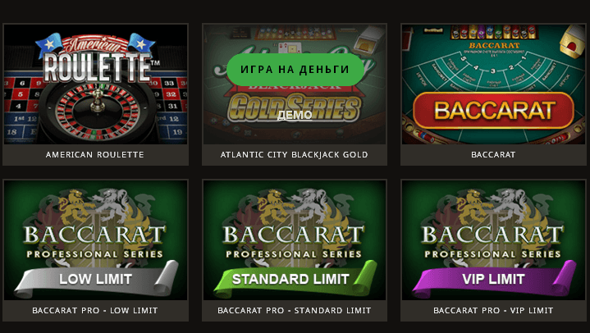Click the purple VIP LIMIT ribbon
The height and width of the screenshot is (333, 590).
[493, 279]
